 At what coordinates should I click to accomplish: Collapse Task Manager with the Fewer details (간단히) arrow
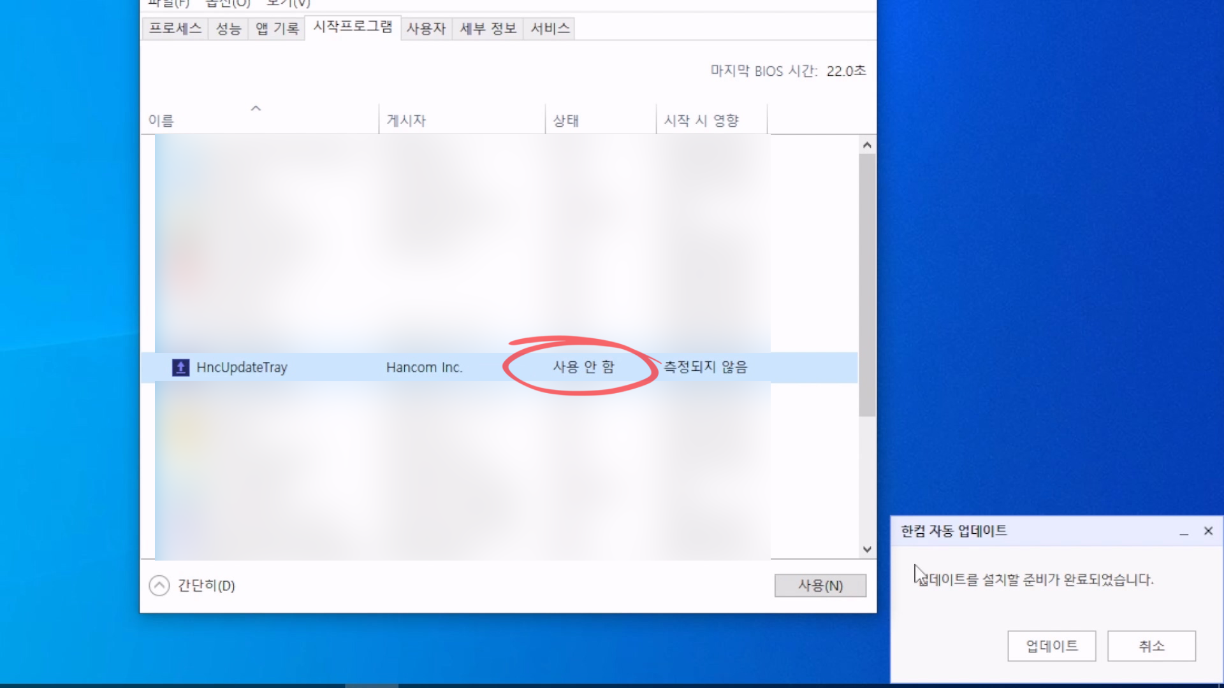[x=159, y=585]
